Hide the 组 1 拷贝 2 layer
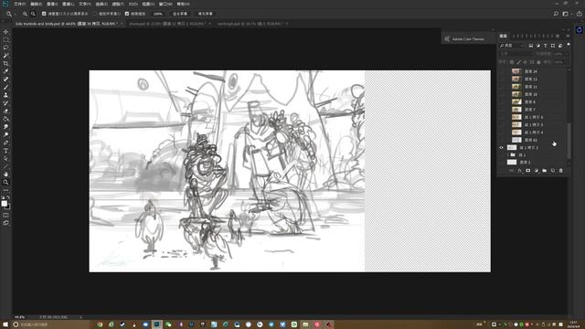The width and height of the screenshot is (585, 329). point(502,148)
